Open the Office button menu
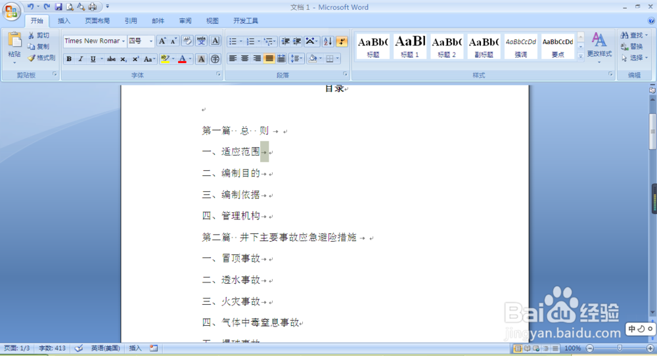657x356 pixels. click(11, 11)
